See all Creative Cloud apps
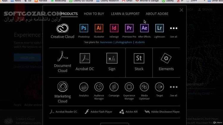223x125 pixels. 174,28
